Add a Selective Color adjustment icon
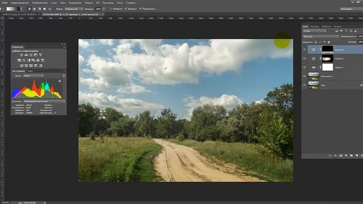Screen dimensions: 363x204 click(x=36, y=66)
